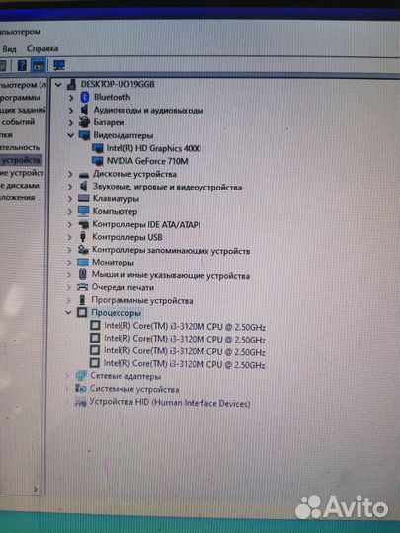
Task: Collapse the Видеоадаптеры category
Action: [x=71, y=135]
